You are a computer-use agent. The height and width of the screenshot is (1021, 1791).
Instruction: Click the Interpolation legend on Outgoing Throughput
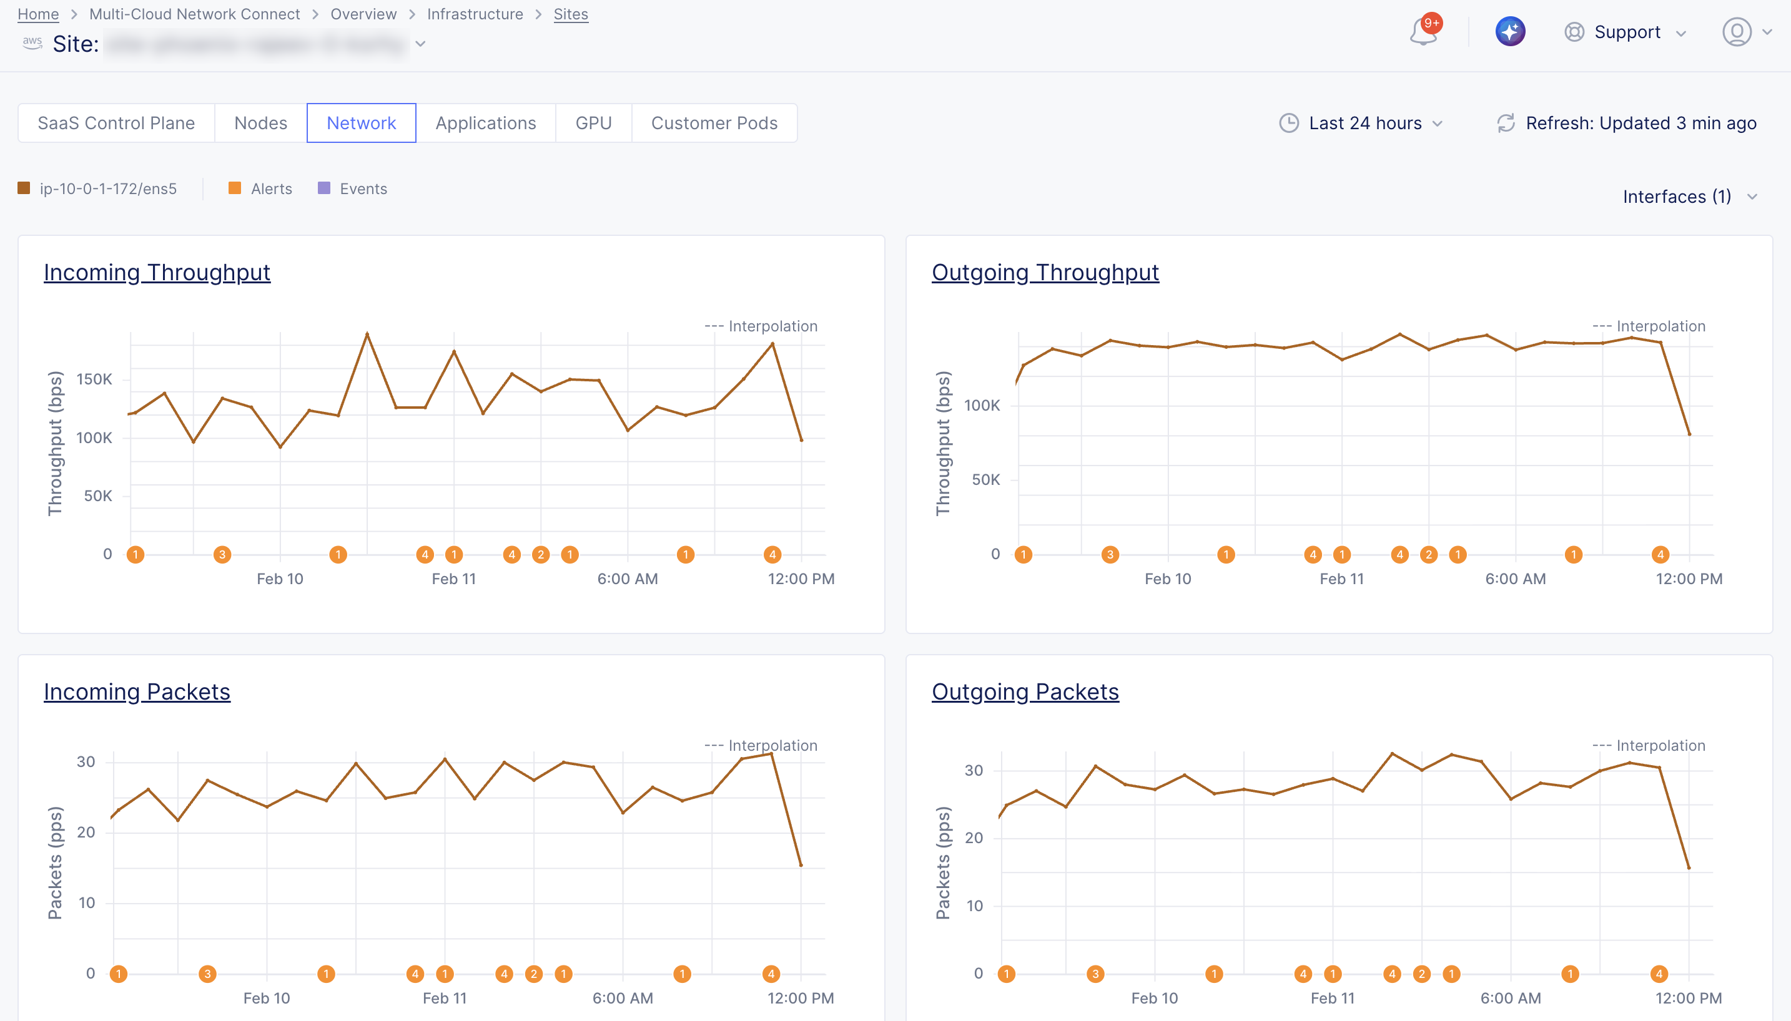click(x=1649, y=325)
